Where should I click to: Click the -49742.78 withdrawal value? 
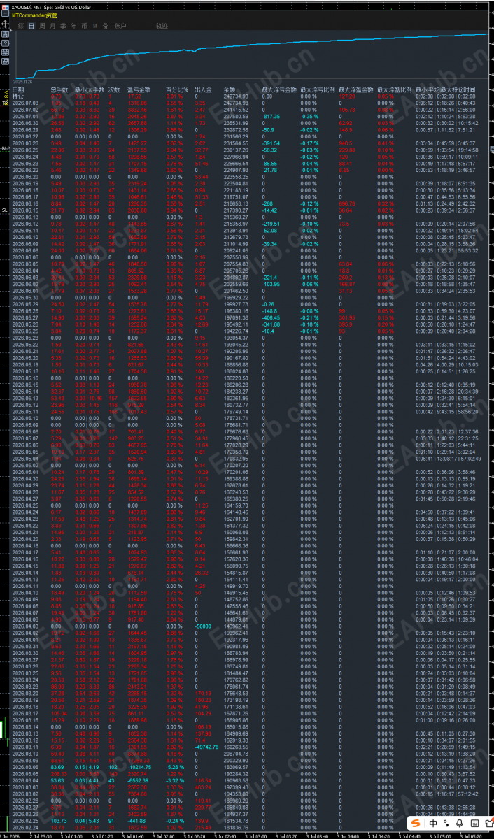(206, 747)
